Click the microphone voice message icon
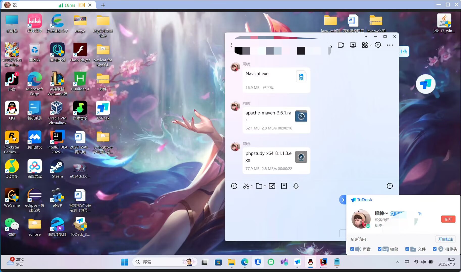This screenshot has width=461, height=272. pyautogui.click(x=296, y=186)
